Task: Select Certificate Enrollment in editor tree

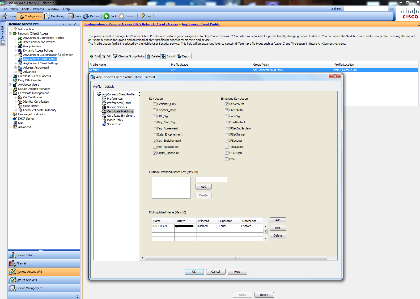Action: [x=121, y=116]
